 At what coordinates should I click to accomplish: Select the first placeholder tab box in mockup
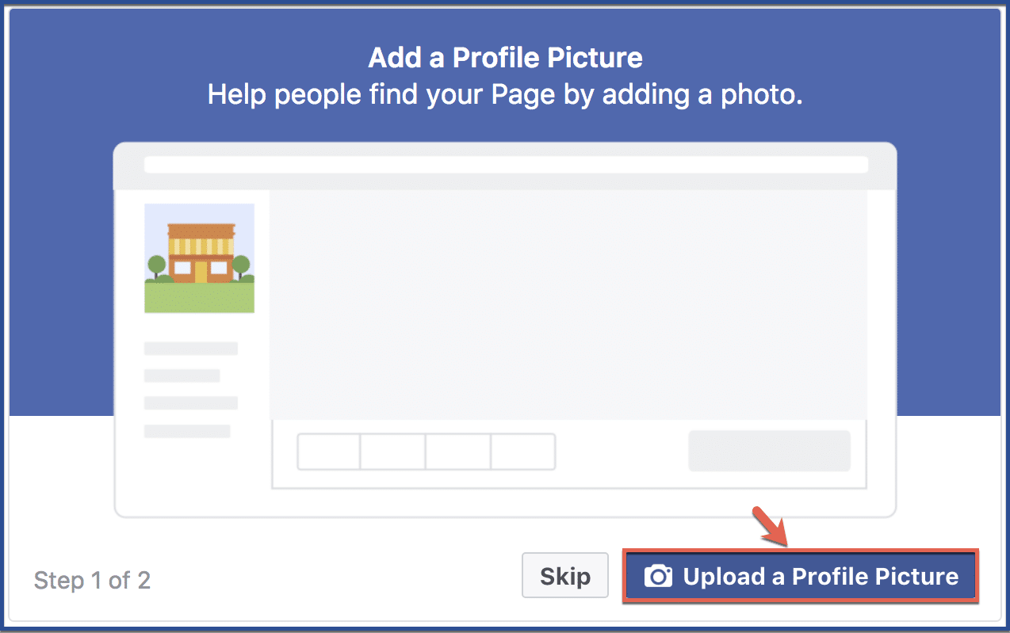point(329,452)
